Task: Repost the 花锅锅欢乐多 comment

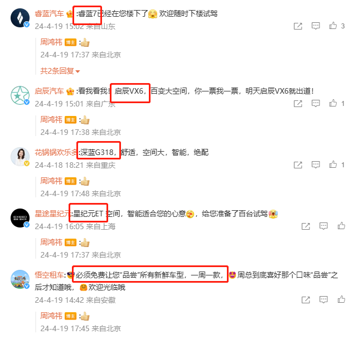Action: [x=298, y=165]
